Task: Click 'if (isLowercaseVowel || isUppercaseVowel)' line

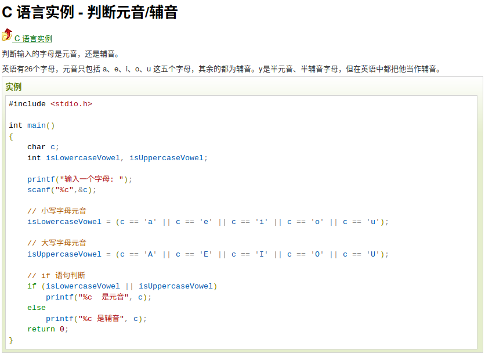Action: [122, 286]
